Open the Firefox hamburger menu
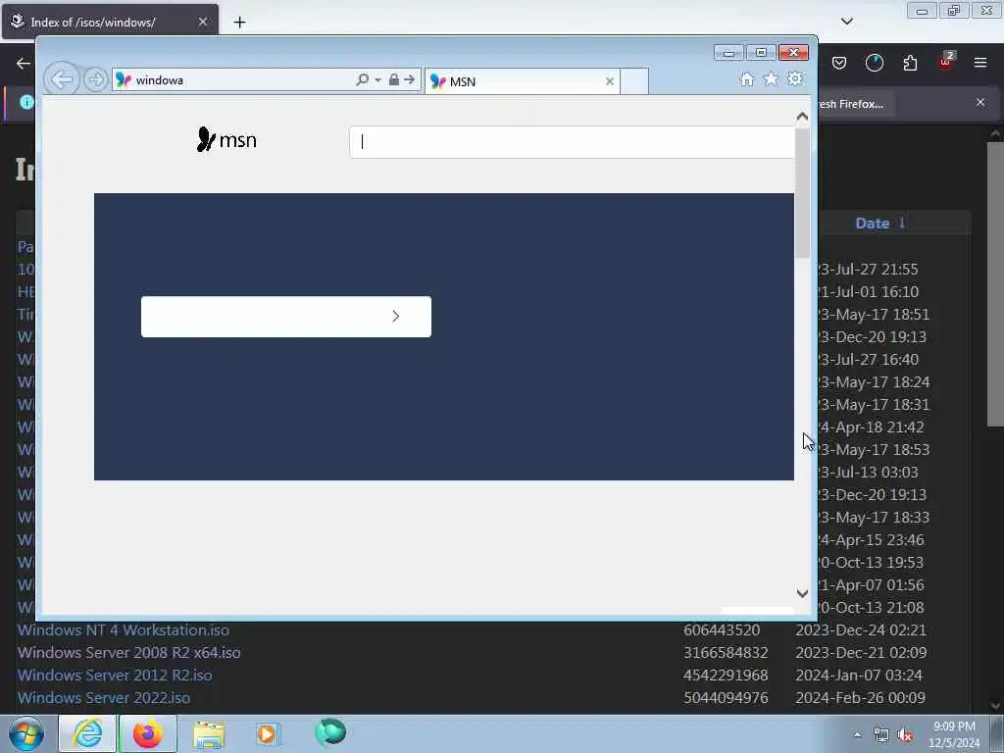1004x753 pixels. tap(980, 63)
